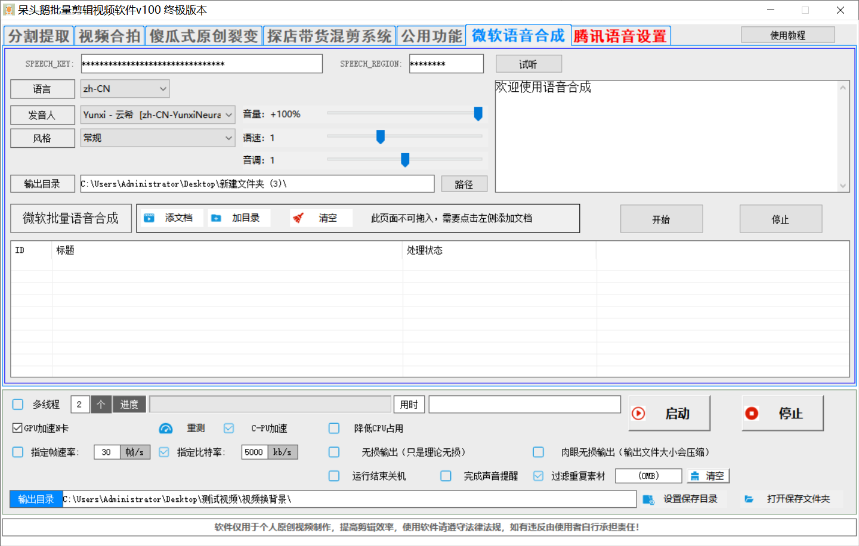Click the SPEECH_KEY input field
This screenshot has height=546, width=859.
(202, 64)
